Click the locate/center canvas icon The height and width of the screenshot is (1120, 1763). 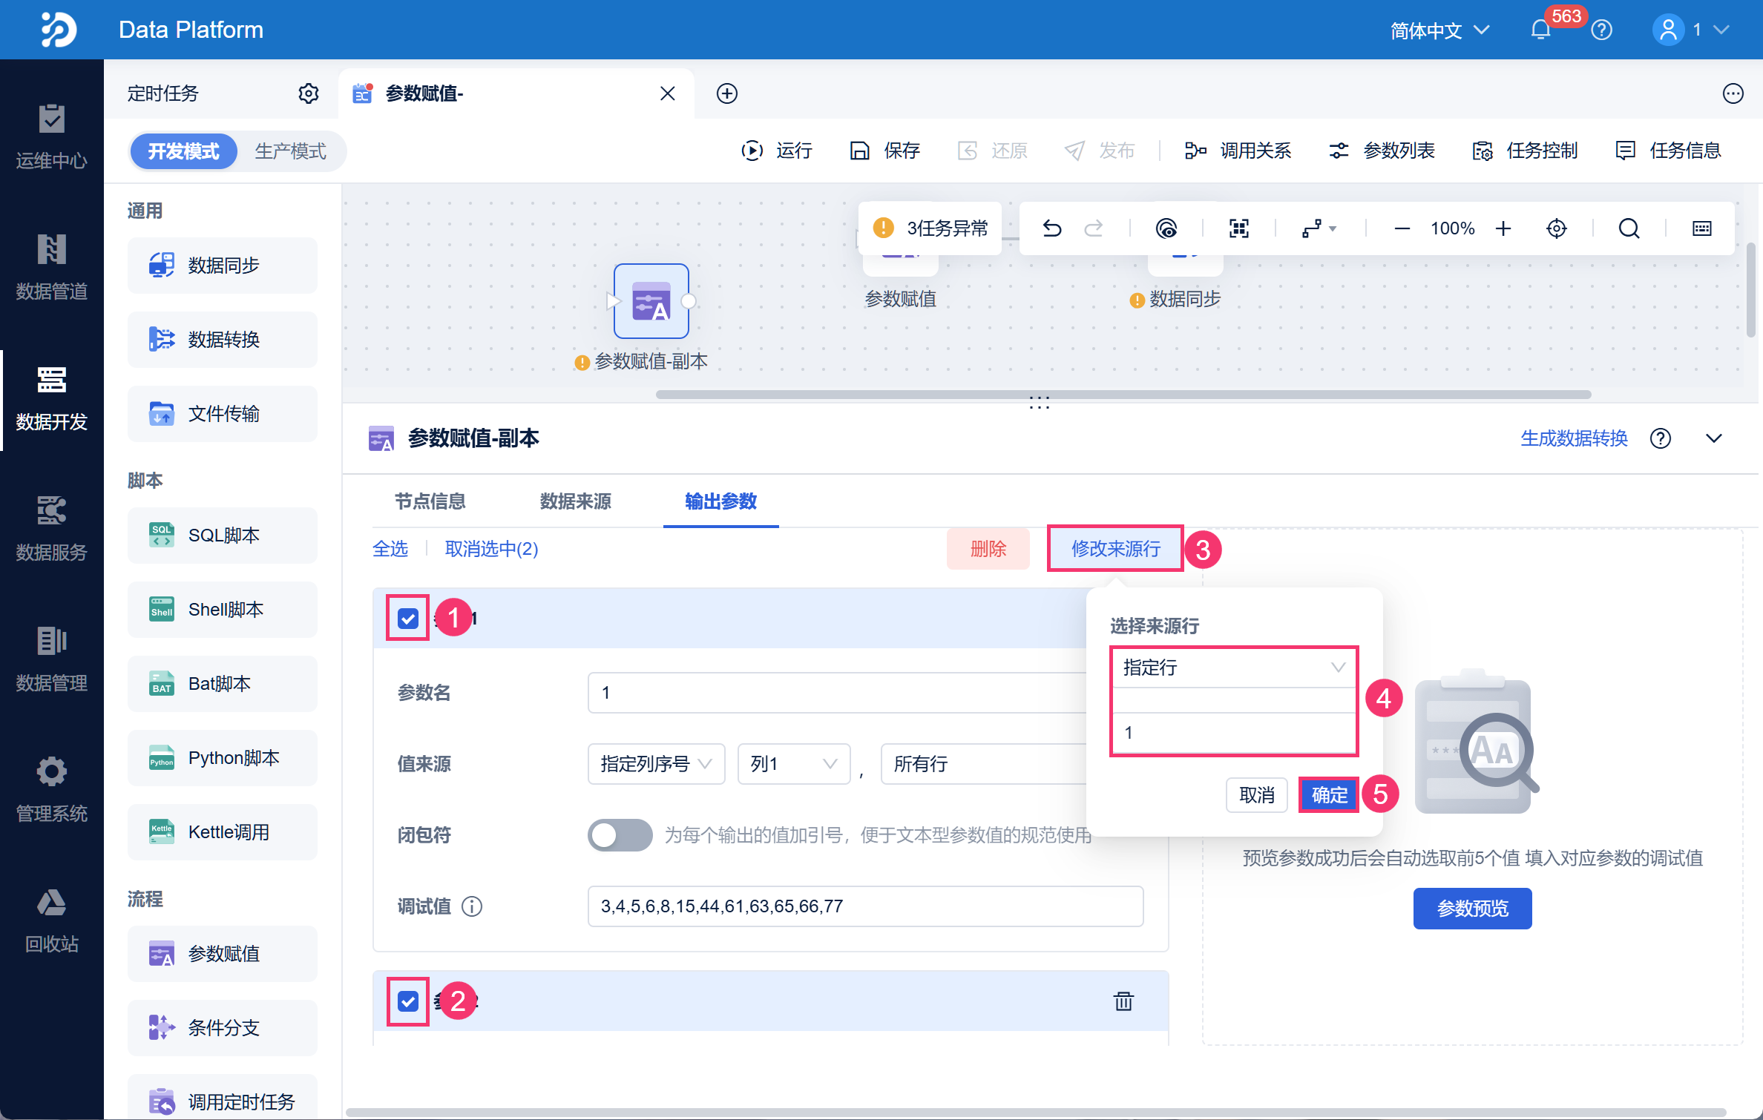coord(1557,228)
